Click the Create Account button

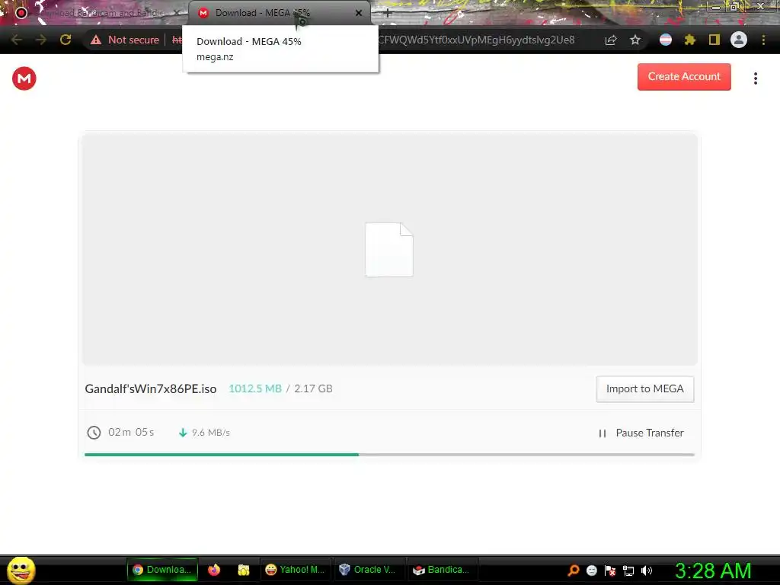click(684, 77)
